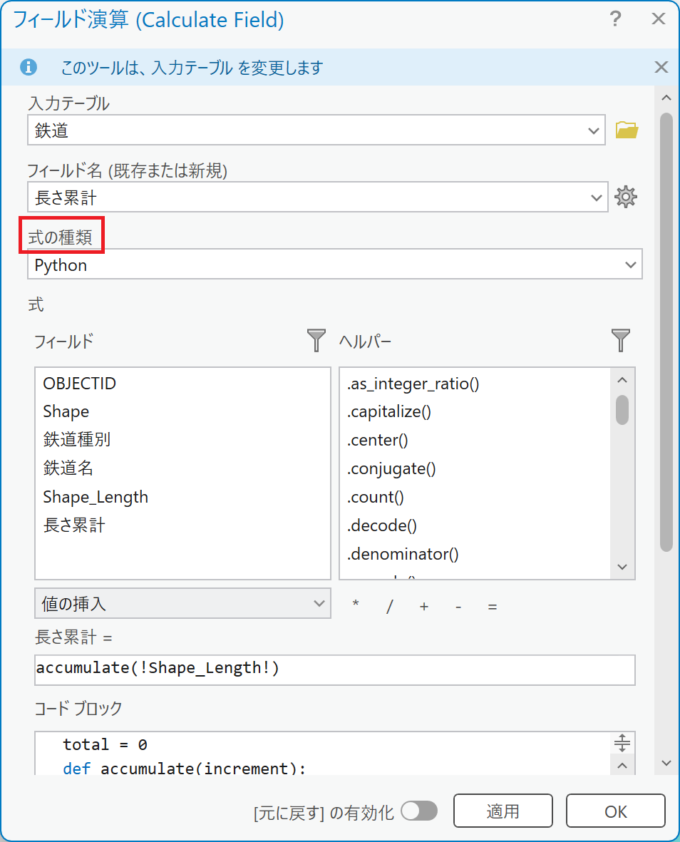Select Shape_Length in the fields list
This screenshot has width=680, height=842.
96,497
